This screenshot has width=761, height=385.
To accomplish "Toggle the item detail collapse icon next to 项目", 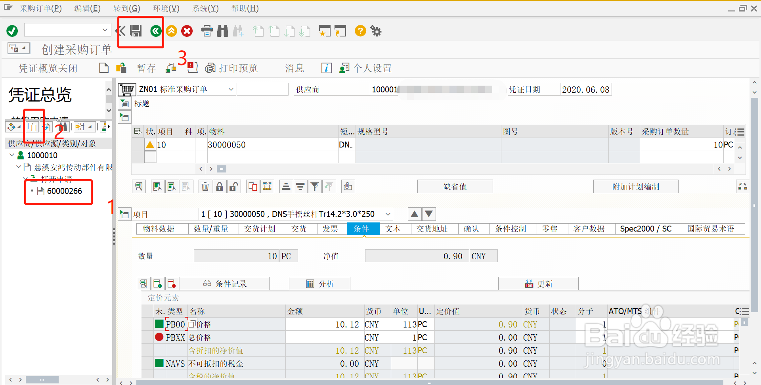I will tap(125, 215).
